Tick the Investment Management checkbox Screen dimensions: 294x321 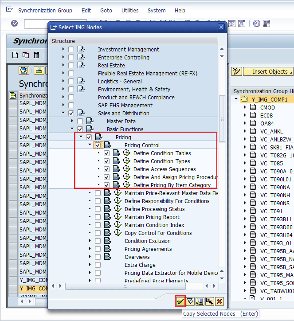coord(71,50)
